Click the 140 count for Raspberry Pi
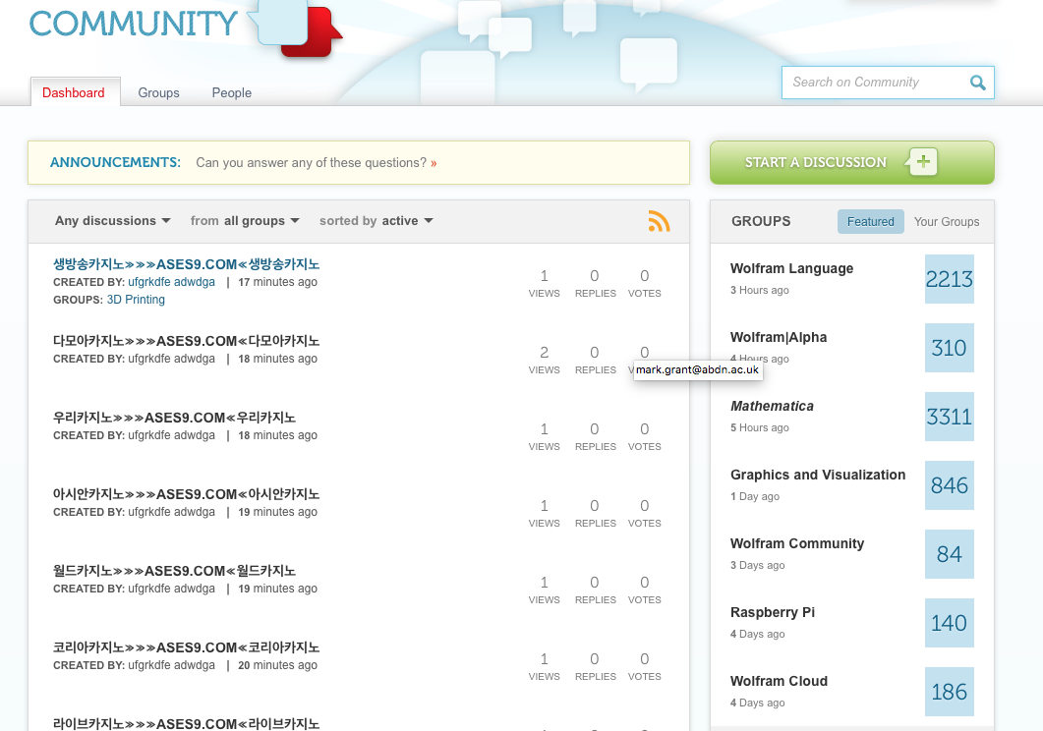This screenshot has width=1043, height=731. click(x=950, y=623)
